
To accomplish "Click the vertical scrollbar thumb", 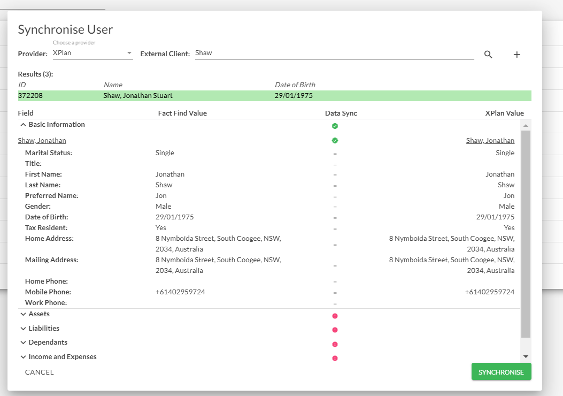I will tap(526, 233).
